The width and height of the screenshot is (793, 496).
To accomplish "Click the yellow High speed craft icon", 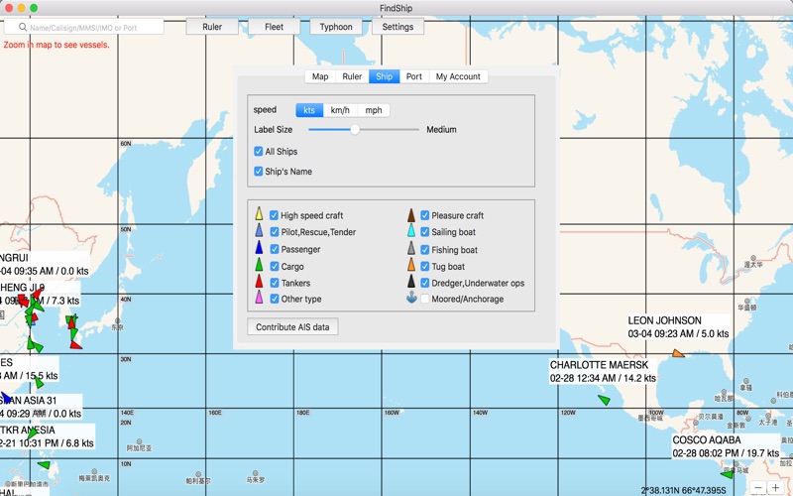I will coord(260,214).
